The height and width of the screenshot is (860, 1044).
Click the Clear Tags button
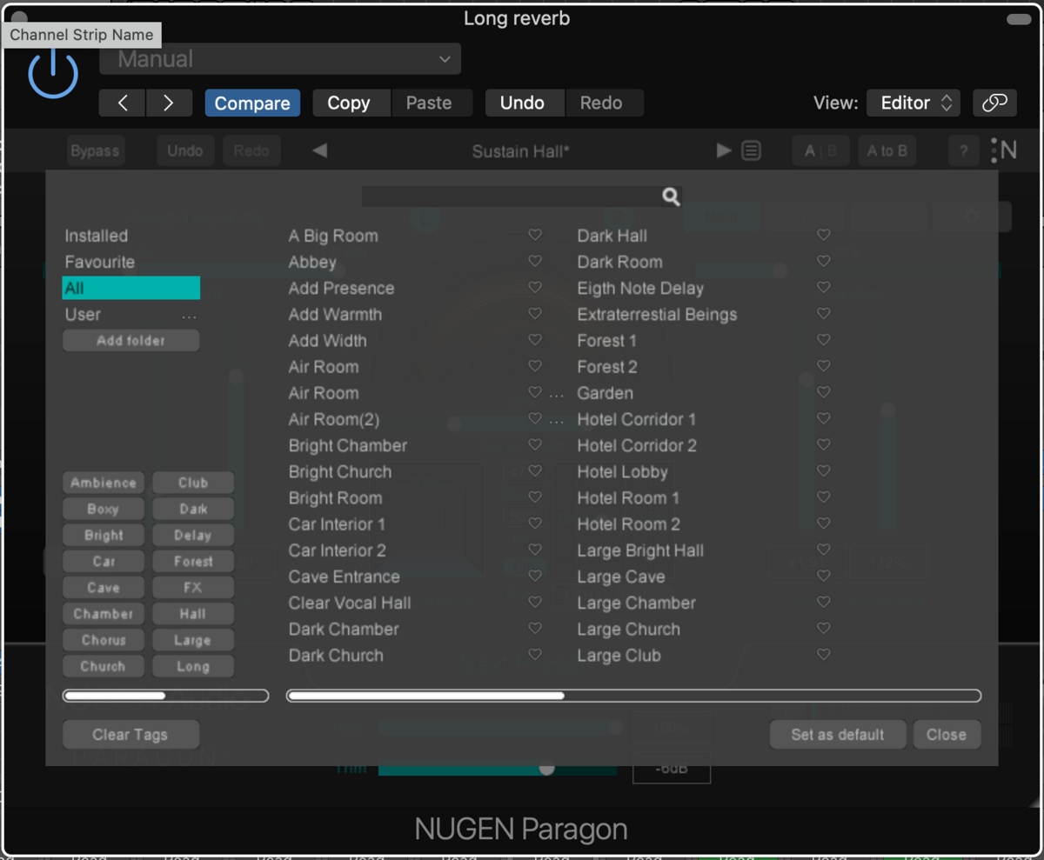point(130,735)
